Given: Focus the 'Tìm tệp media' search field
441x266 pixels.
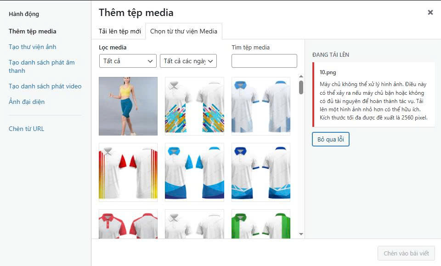Looking at the screenshot, I should point(264,61).
